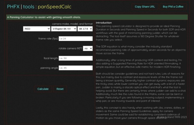Change the 8K 17:9 format dropdown
The width and height of the screenshot is (194, 125).
(85, 29)
